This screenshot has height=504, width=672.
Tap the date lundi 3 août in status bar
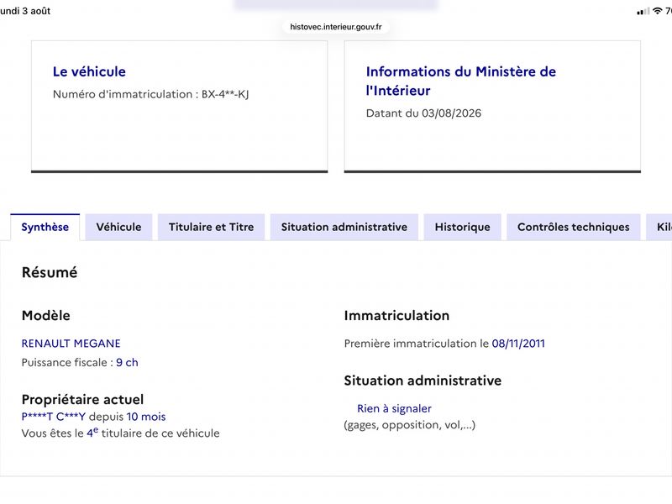point(25,11)
